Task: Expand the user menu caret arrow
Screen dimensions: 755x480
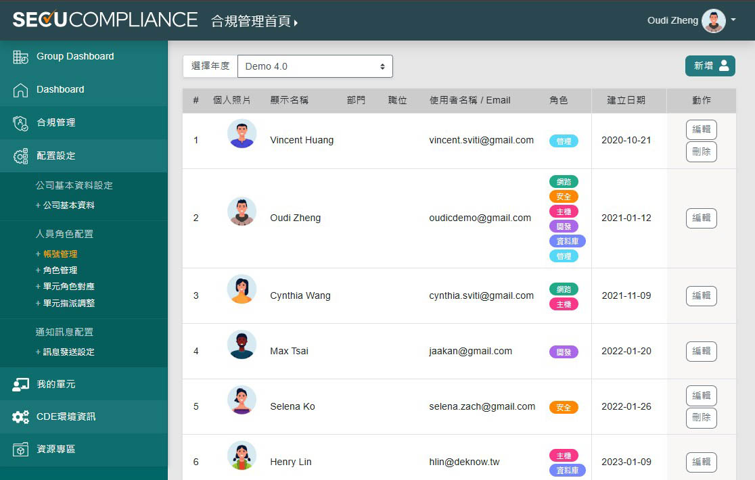Action: pos(733,20)
